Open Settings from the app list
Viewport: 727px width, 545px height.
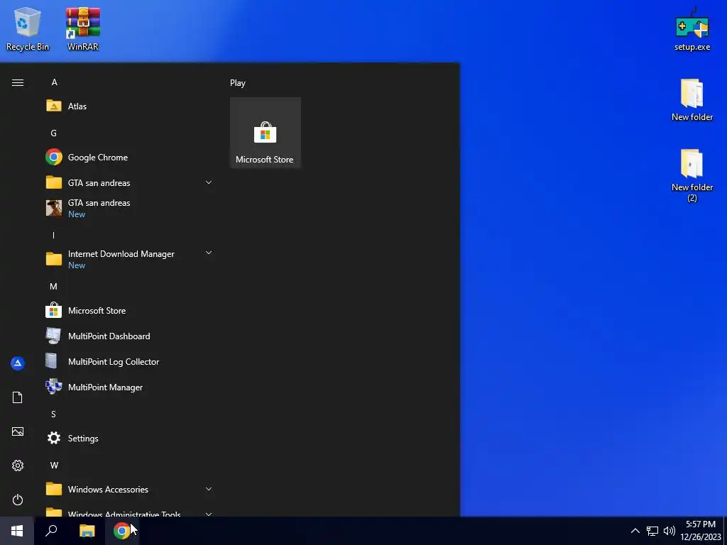(x=129, y=438)
